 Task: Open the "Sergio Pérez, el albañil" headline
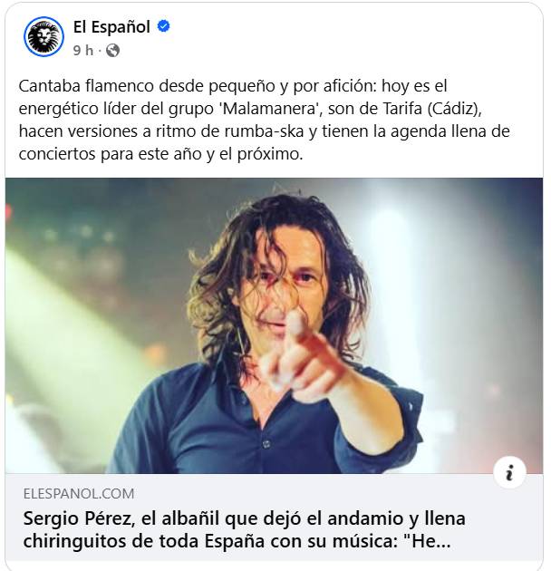pos(244,530)
